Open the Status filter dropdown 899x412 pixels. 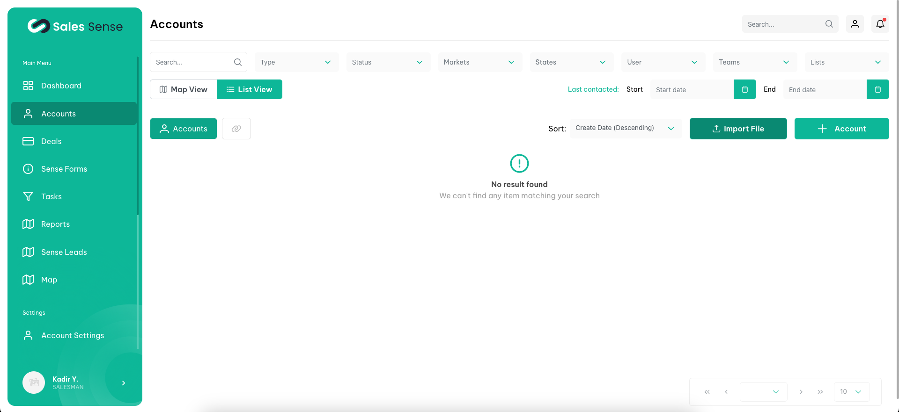(388, 62)
